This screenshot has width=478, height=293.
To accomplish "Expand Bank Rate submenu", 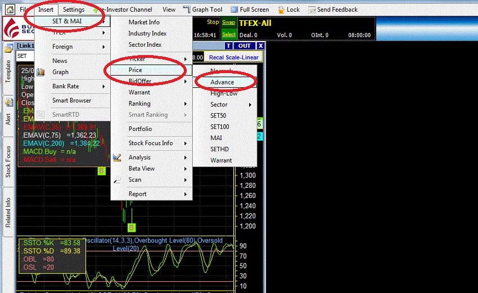I will [x=72, y=87].
